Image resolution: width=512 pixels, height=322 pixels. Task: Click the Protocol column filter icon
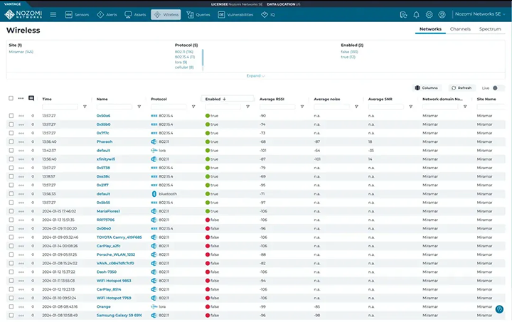[x=194, y=107]
